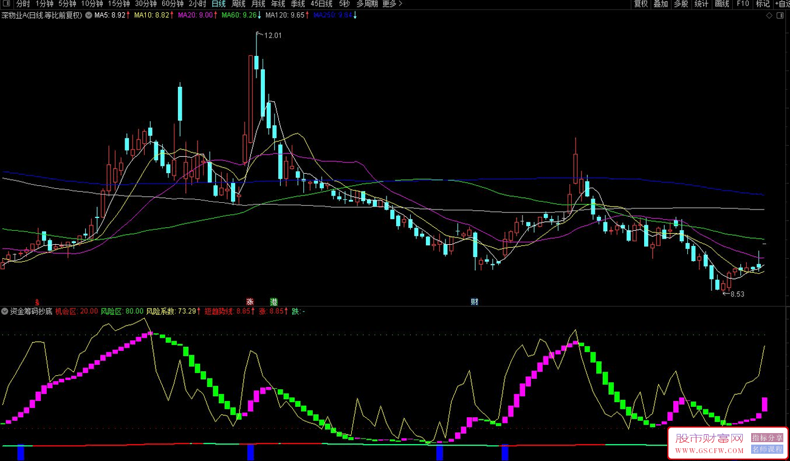Open the 更多 periods dropdown
The width and height of the screenshot is (790, 461).
point(392,4)
